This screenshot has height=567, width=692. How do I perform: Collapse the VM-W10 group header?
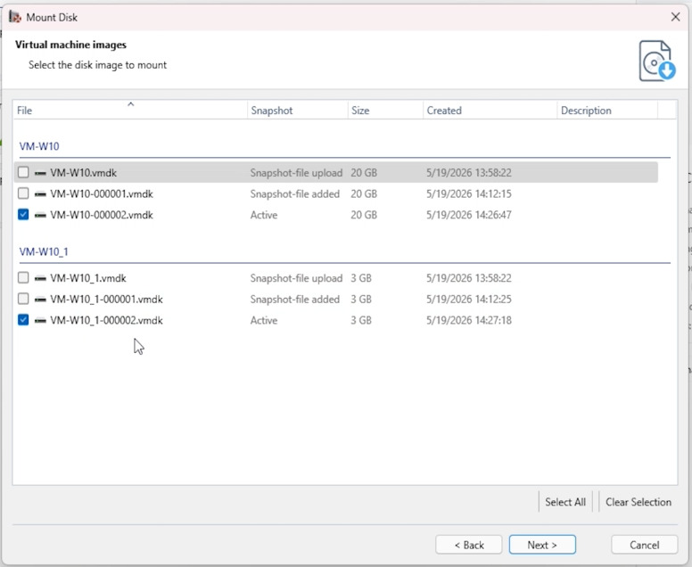(x=39, y=146)
